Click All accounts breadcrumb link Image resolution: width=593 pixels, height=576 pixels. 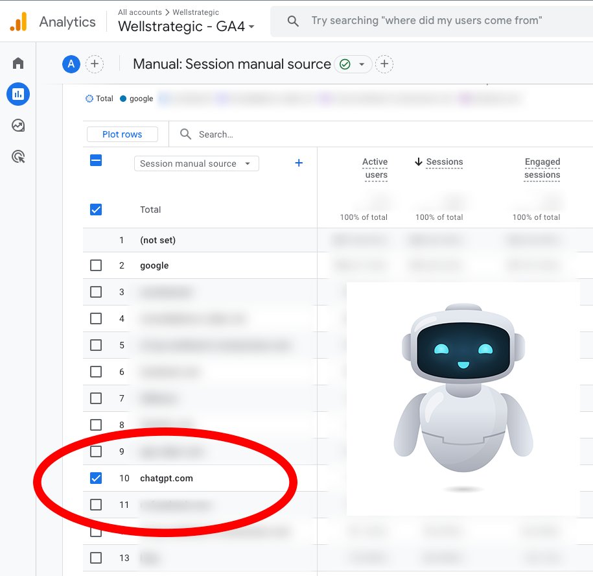pyautogui.click(x=139, y=12)
